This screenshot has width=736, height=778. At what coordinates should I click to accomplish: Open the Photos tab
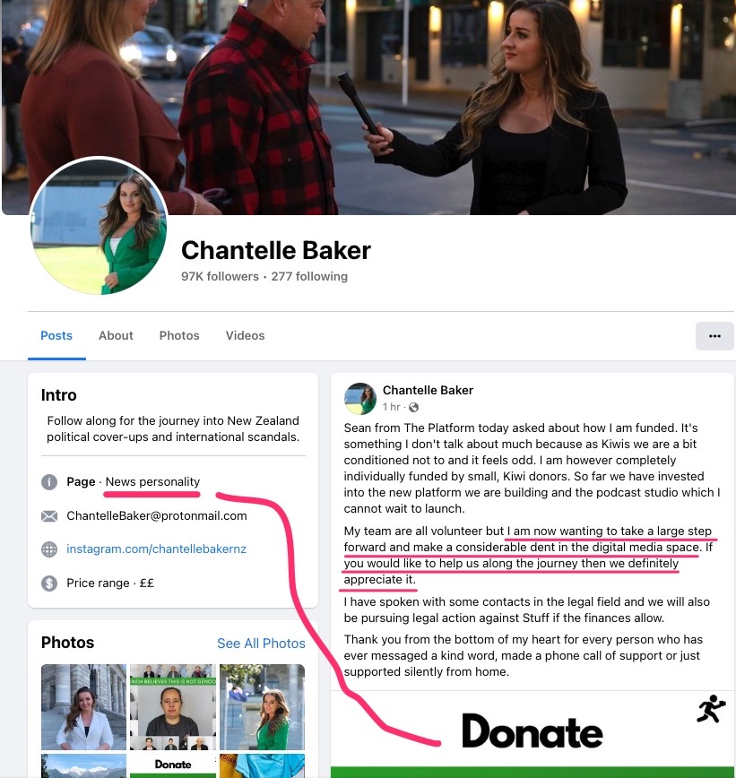pyautogui.click(x=179, y=336)
